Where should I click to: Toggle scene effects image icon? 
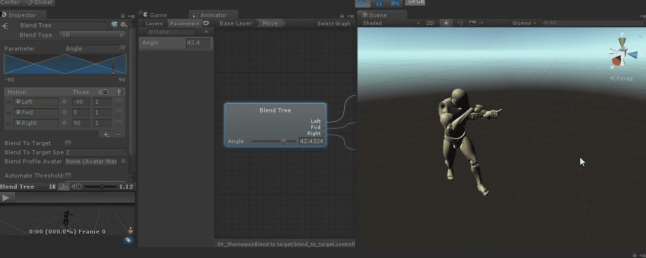point(473,23)
